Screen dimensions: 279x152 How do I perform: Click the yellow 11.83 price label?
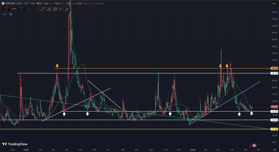pyautogui.click(x=274, y=129)
